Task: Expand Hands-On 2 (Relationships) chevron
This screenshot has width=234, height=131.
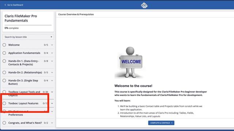Action: coord(52,72)
